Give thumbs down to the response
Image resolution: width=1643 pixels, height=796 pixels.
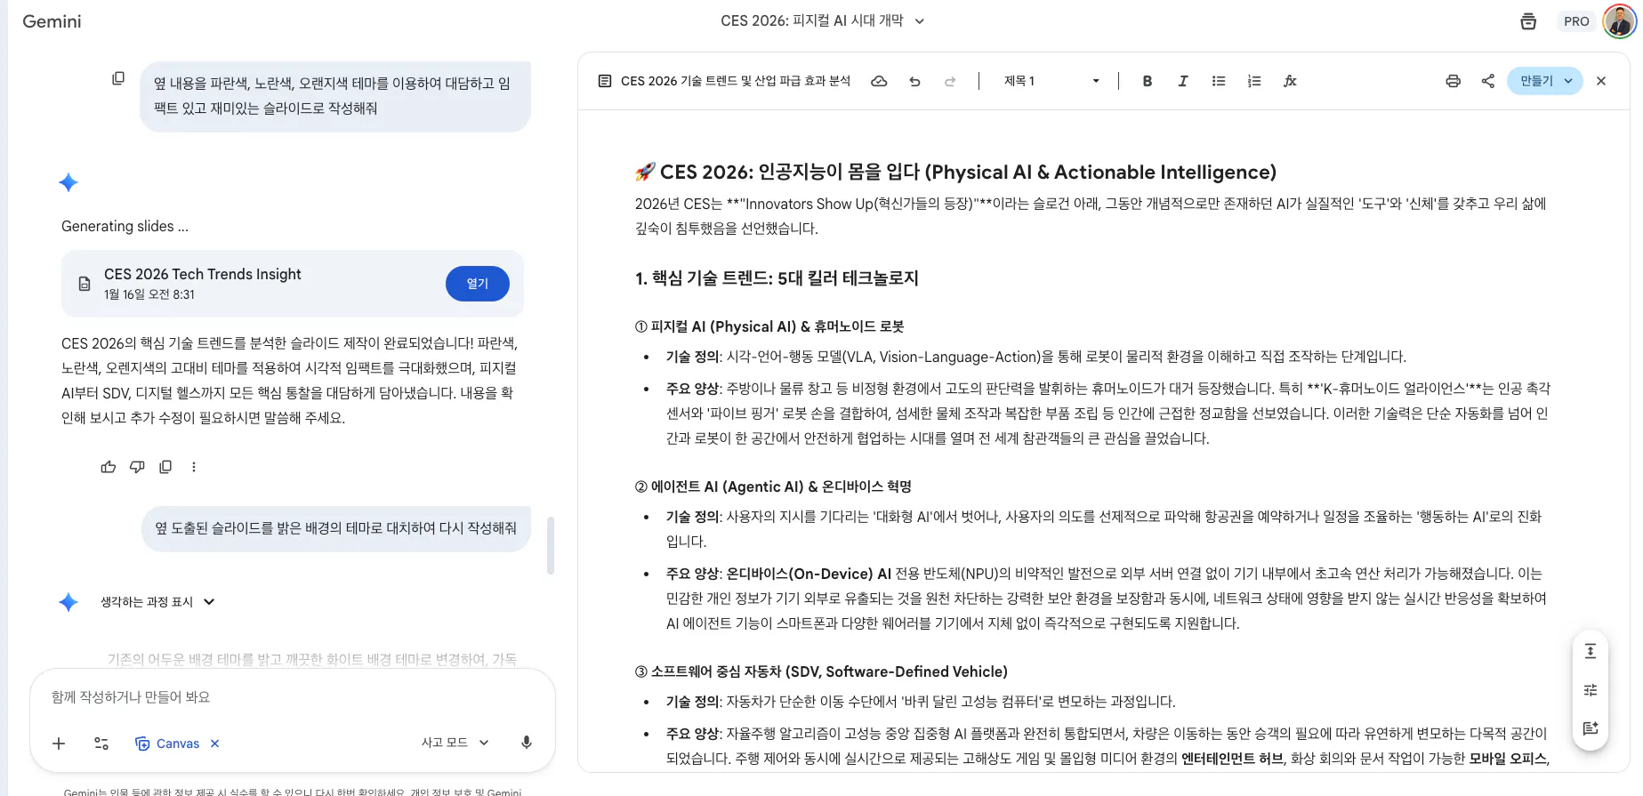pyautogui.click(x=137, y=467)
